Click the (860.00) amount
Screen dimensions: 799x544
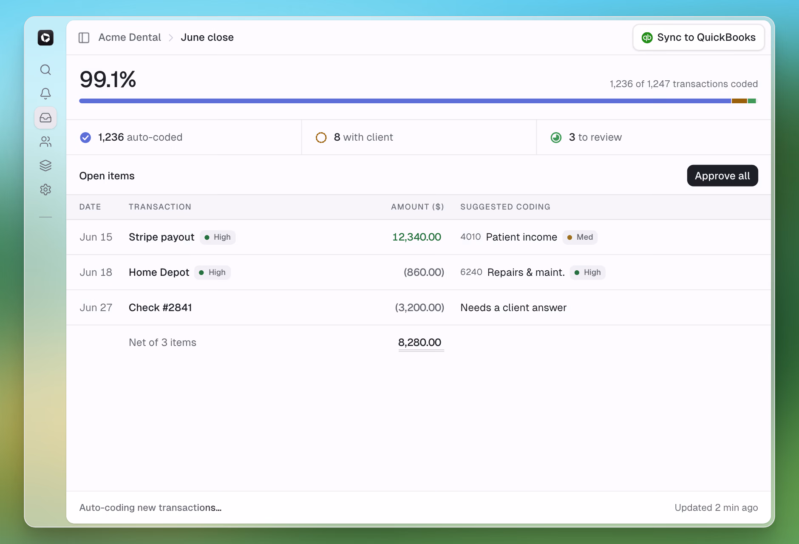424,272
